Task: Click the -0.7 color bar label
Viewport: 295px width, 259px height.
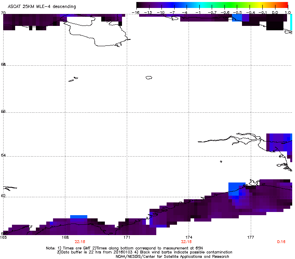Action: click(212, 13)
